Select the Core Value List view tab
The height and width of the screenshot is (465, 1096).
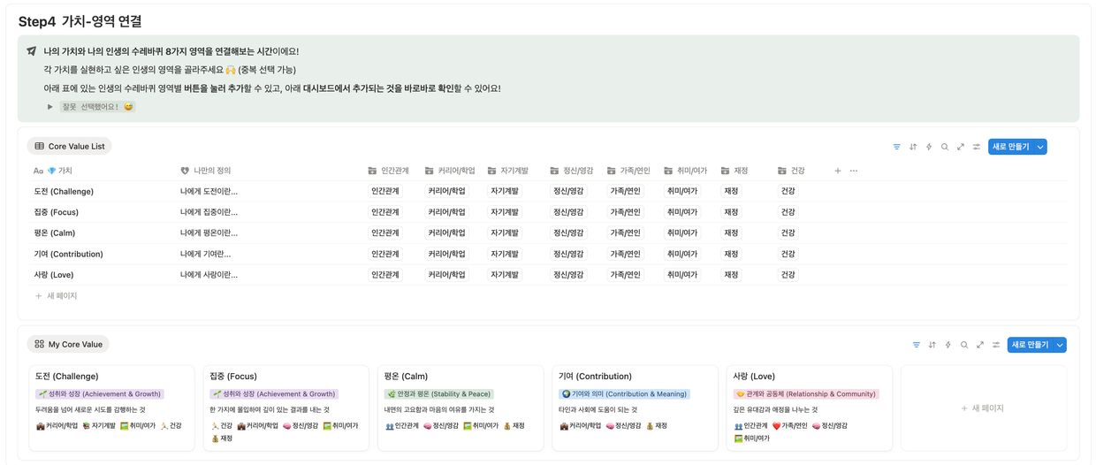(x=69, y=147)
